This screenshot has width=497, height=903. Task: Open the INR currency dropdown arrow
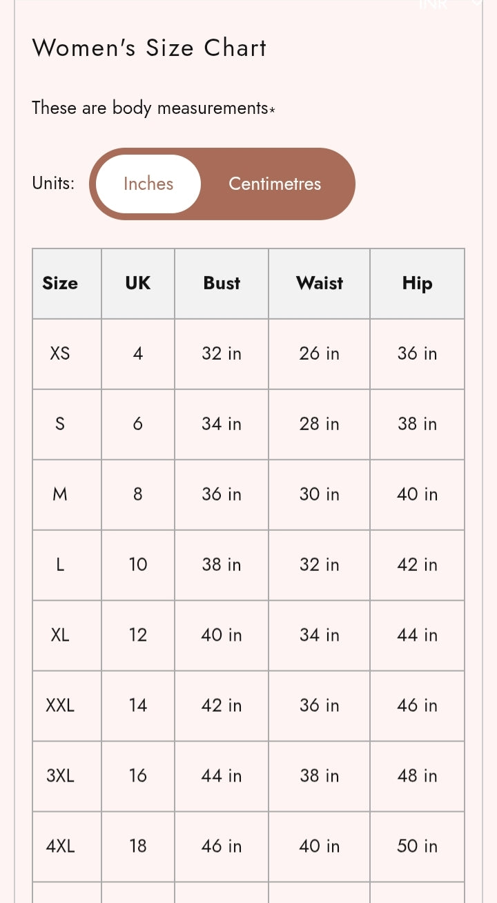point(476,3)
